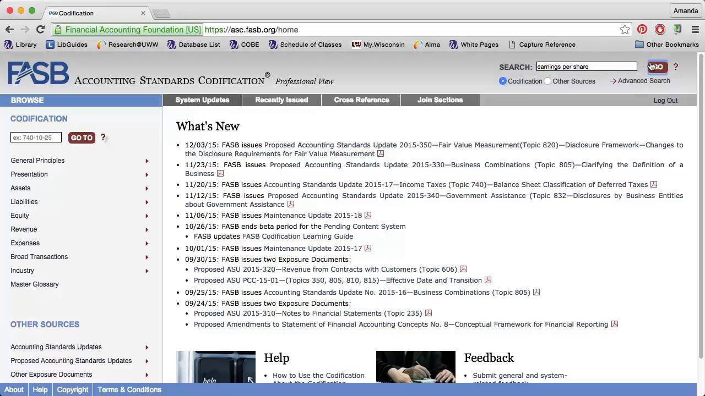Click the Help keyboard thumbnail image
Screen dimensions: 705x396
216,367
